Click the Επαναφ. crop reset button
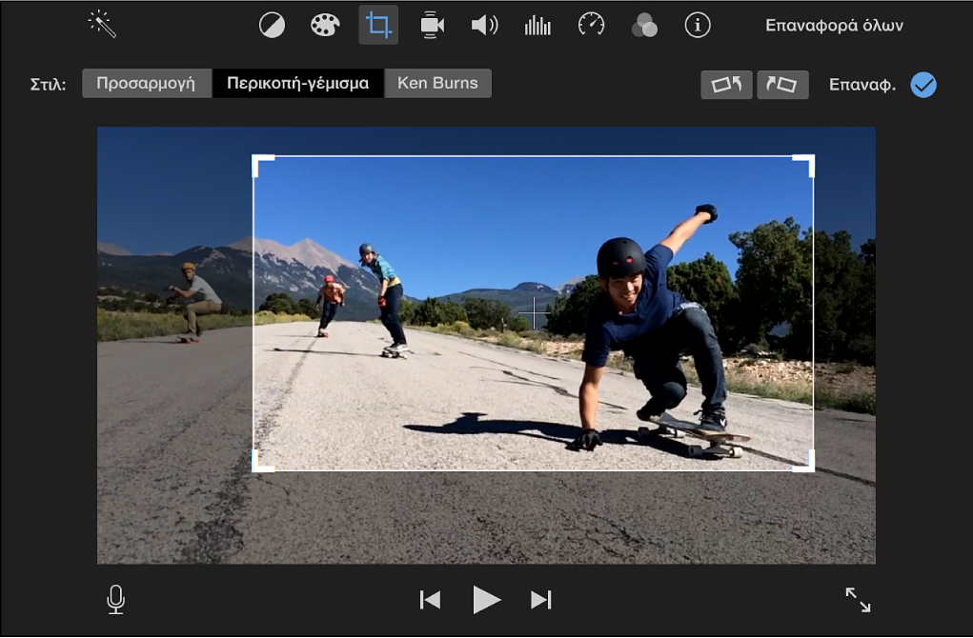 (862, 85)
